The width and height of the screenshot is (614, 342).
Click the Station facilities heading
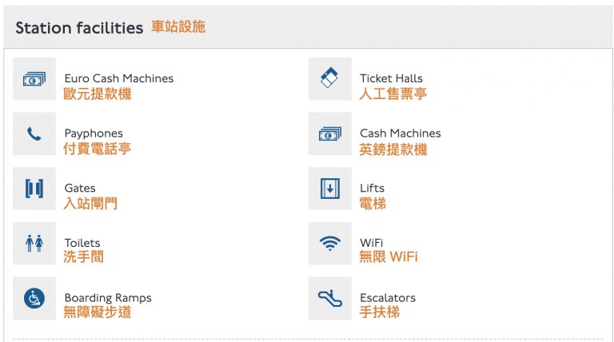(79, 28)
